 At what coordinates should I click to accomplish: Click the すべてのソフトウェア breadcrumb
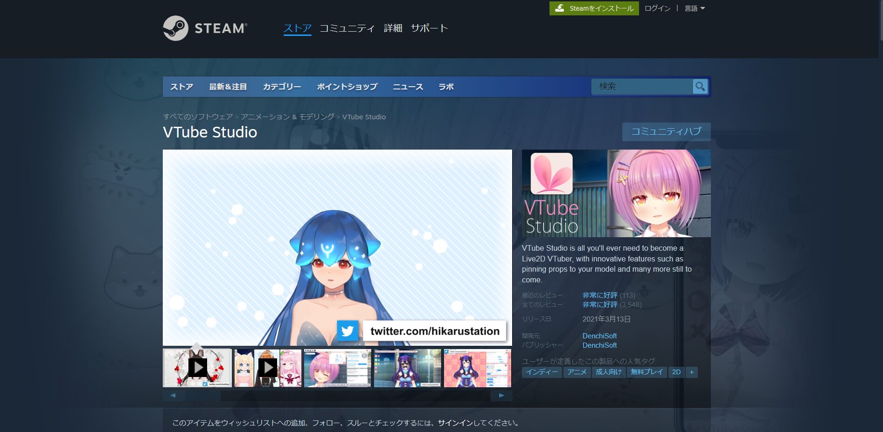[x=198, y=117]
